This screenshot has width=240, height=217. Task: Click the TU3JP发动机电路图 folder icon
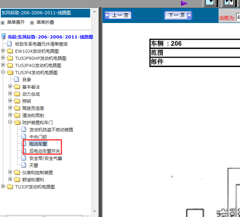click(10, 186)
